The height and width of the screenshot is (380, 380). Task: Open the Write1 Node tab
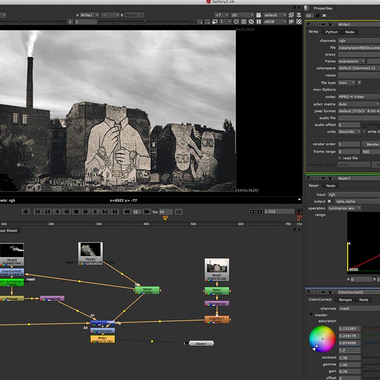click(x=349, y=32)
